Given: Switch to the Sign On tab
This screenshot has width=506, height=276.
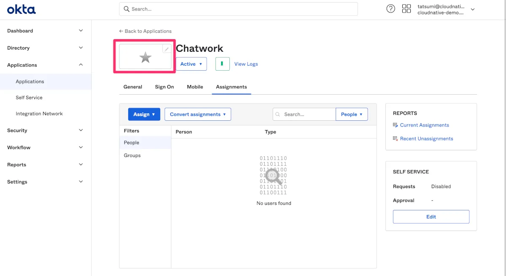Looking at the screenshot, I should (x=164, y=87).
